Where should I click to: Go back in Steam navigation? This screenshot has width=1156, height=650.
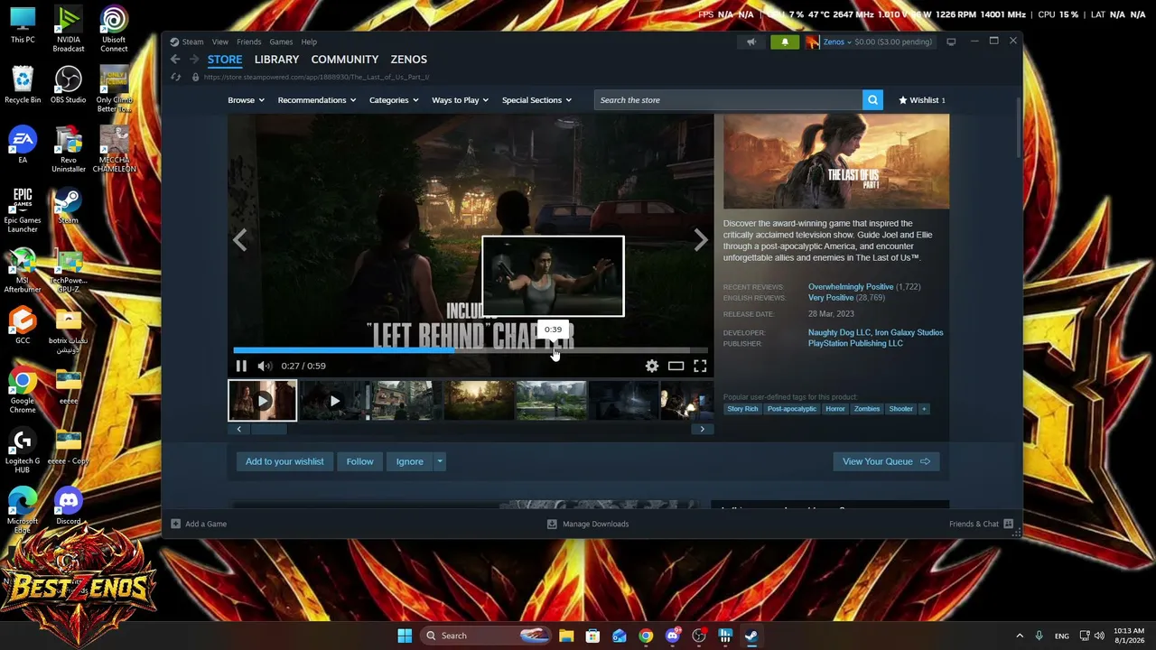pos(175,60)
